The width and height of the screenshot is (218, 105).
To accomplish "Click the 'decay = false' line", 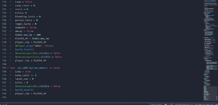I will pos(24,31).
